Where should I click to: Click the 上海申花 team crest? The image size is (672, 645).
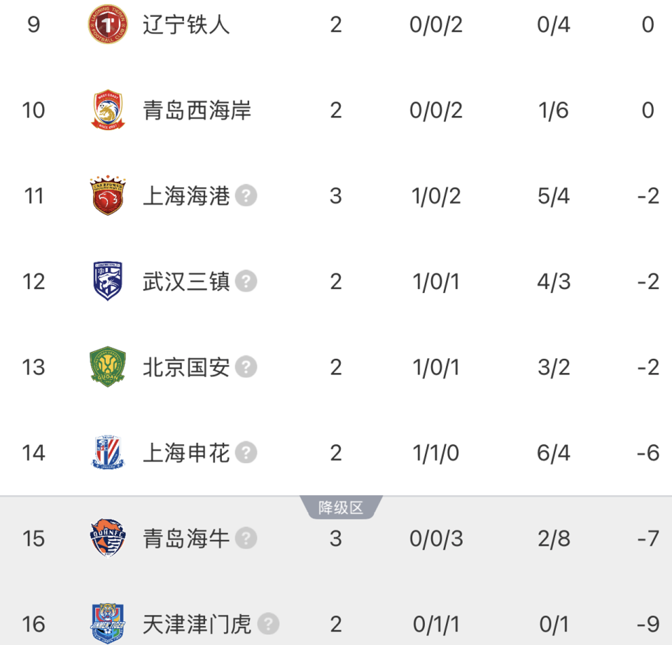[x=106, y=453]
